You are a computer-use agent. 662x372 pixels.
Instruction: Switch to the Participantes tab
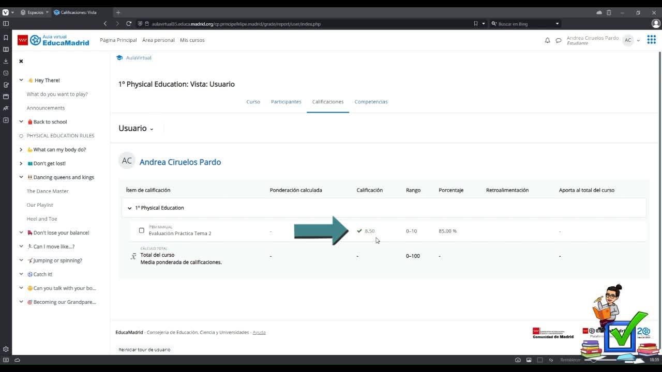(286, 102)
